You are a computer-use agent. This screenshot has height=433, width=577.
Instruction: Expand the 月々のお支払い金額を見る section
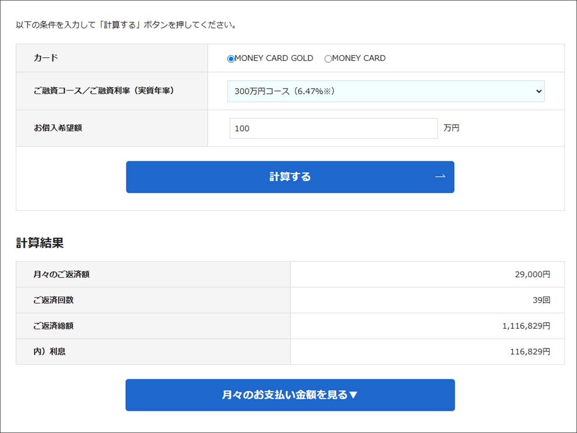pyautogui.click(x=290, y=395)
